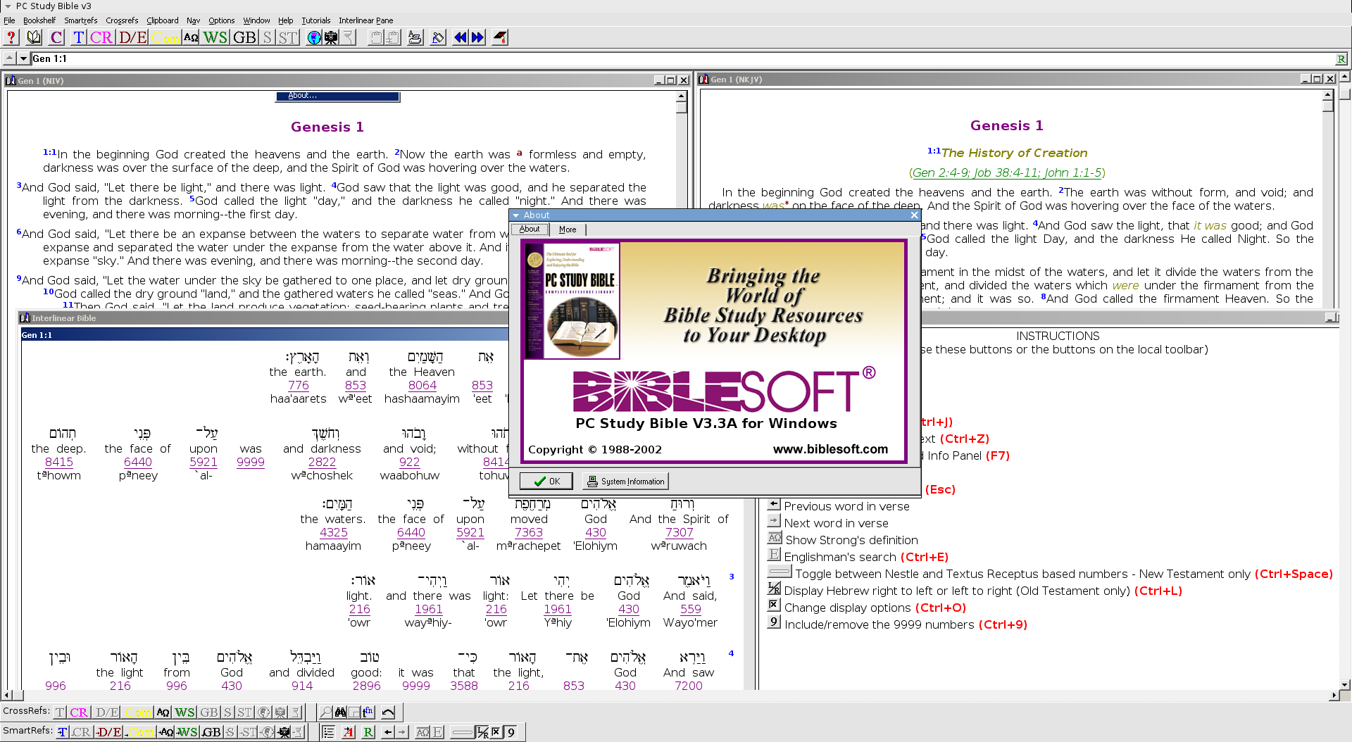Click the System Information button
Image resolution: width=1352 pixels, height=742 pixels.
[x=625, y=481]
